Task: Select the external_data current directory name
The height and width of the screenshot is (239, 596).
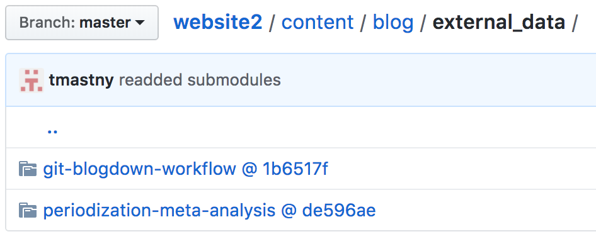Action: (499, 23)
